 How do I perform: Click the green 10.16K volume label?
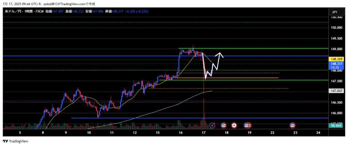click(x=336, y=126)
